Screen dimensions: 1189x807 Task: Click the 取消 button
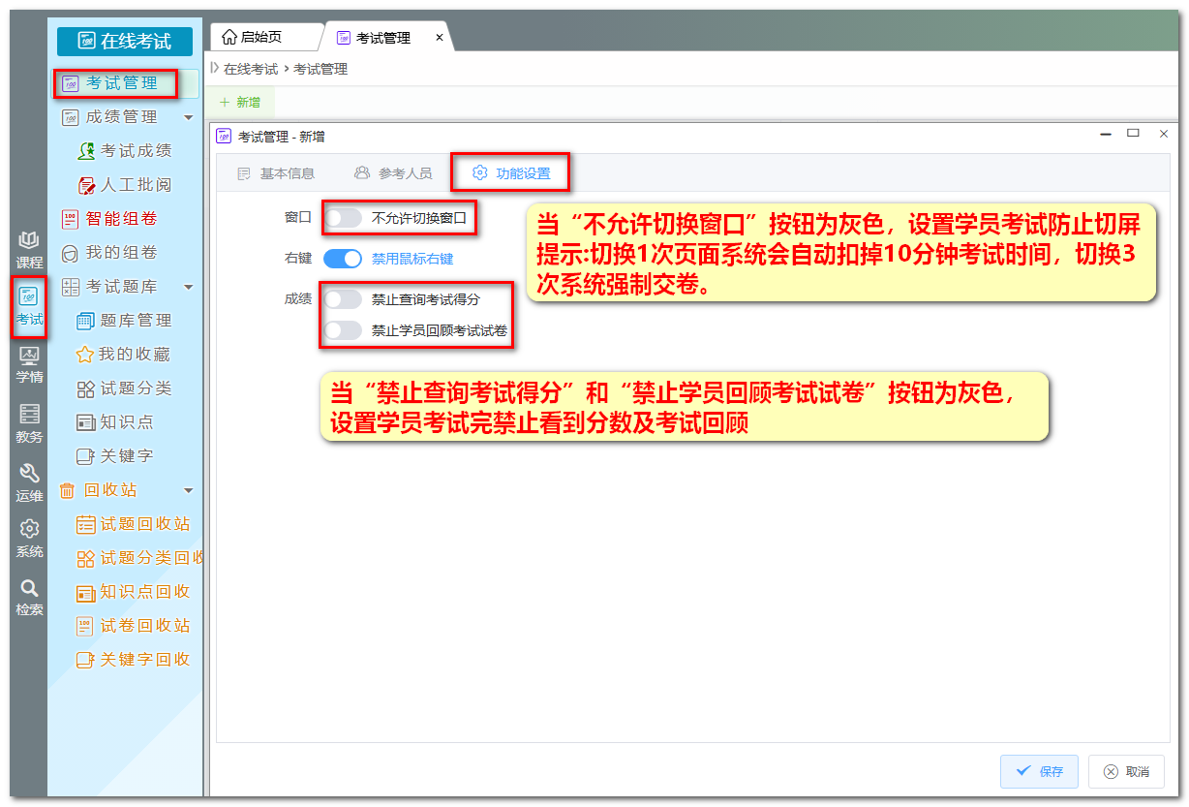(1126, 771)
